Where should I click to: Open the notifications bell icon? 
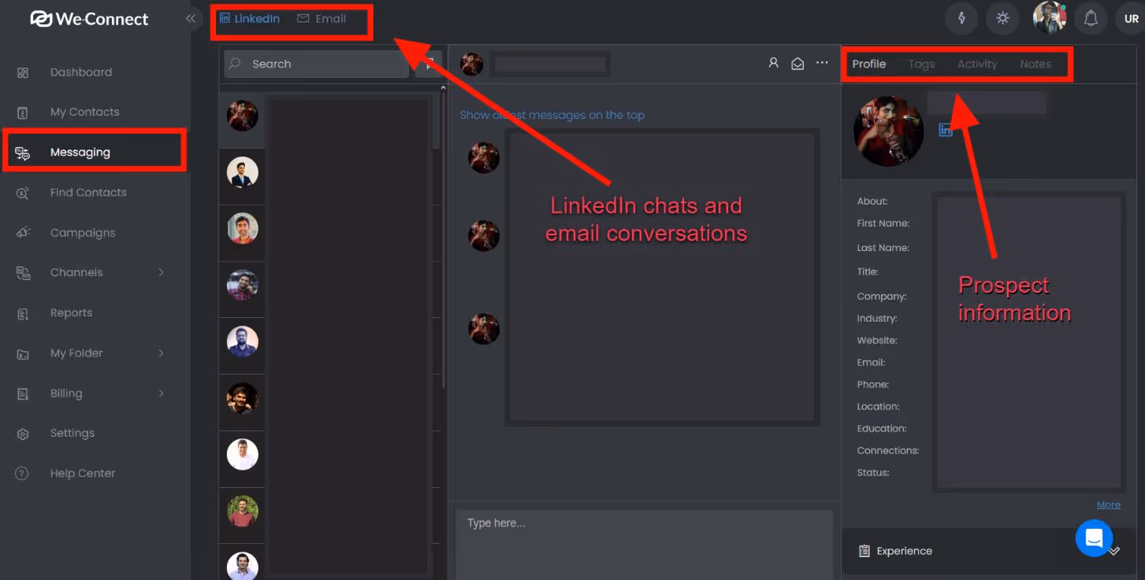click(x=1091, y=18)
